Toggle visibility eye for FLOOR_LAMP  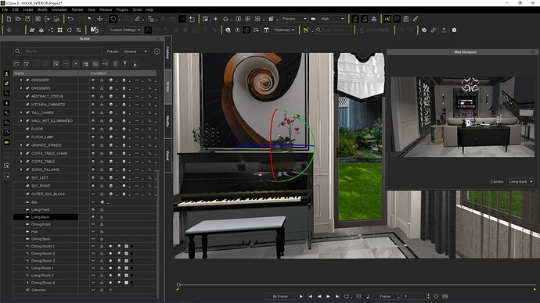93,137
